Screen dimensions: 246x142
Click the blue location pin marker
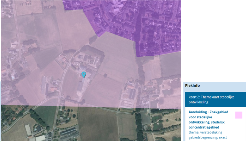[84, 74]
